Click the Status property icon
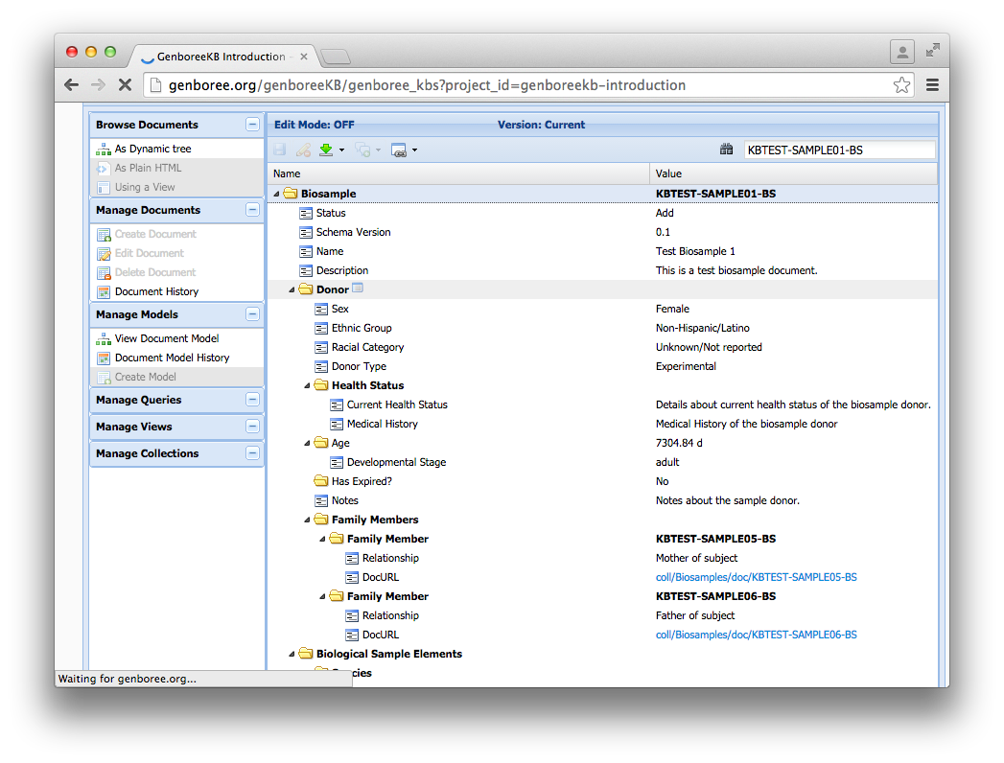The height and width of the screenshot is (763, 1004). click(306, 213)
